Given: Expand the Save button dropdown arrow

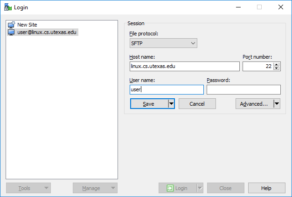Looking at the screenshot, I should point(171,104).
